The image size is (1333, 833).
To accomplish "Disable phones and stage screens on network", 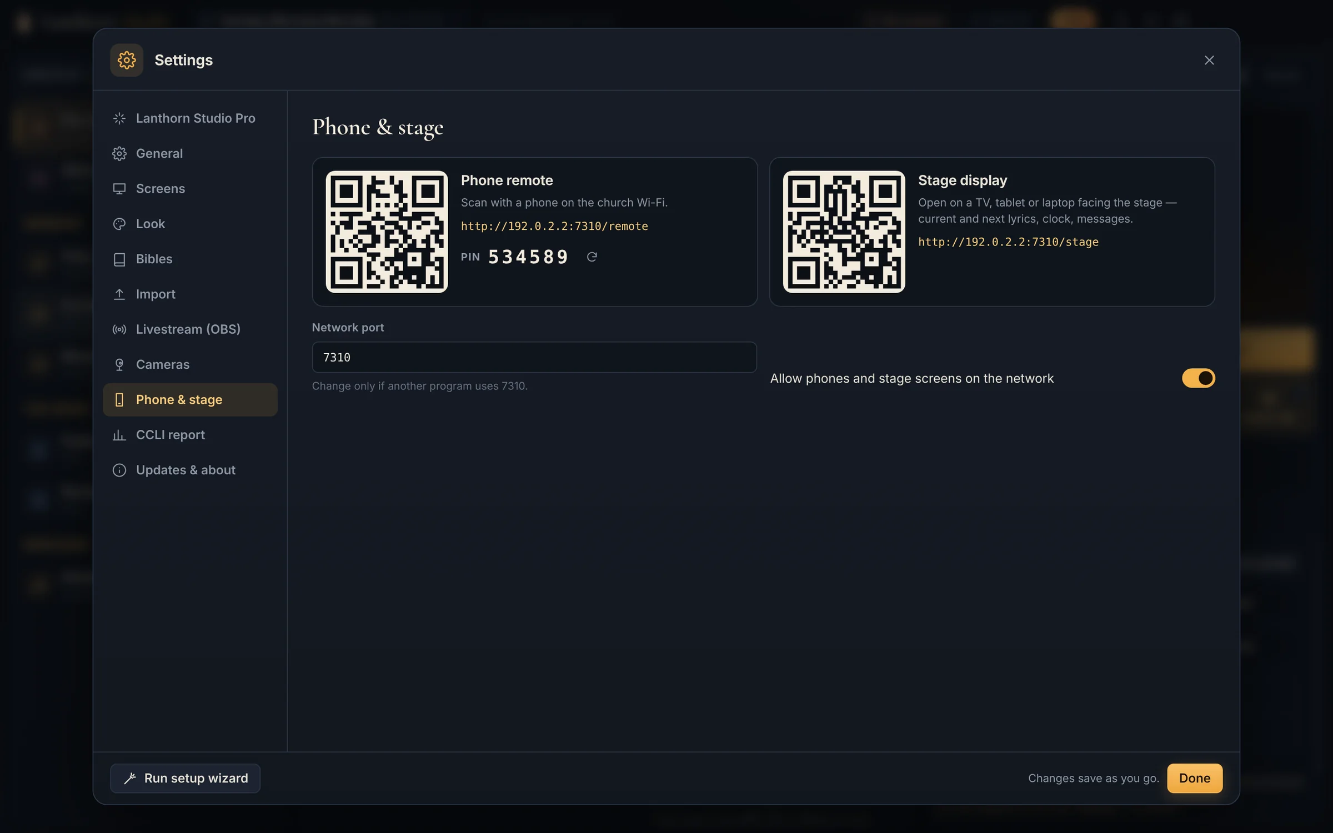I will [x=1198, y=378].
